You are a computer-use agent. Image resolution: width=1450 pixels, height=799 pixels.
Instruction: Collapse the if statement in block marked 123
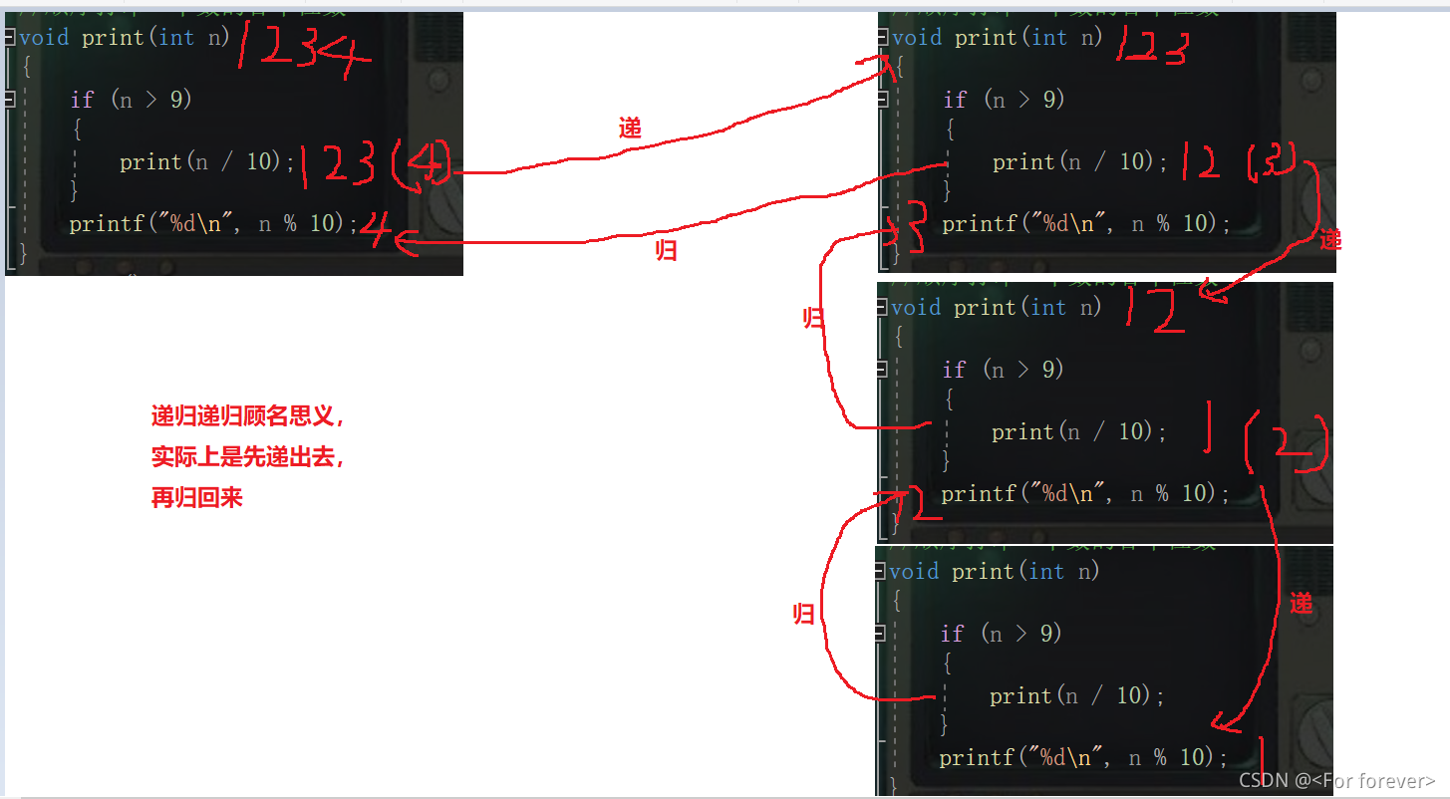point(882,100)
